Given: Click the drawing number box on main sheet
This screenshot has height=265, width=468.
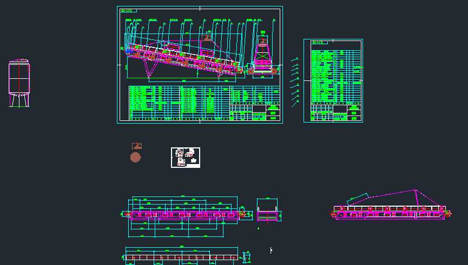Looking at the screenshot, I should coord(128,11).
